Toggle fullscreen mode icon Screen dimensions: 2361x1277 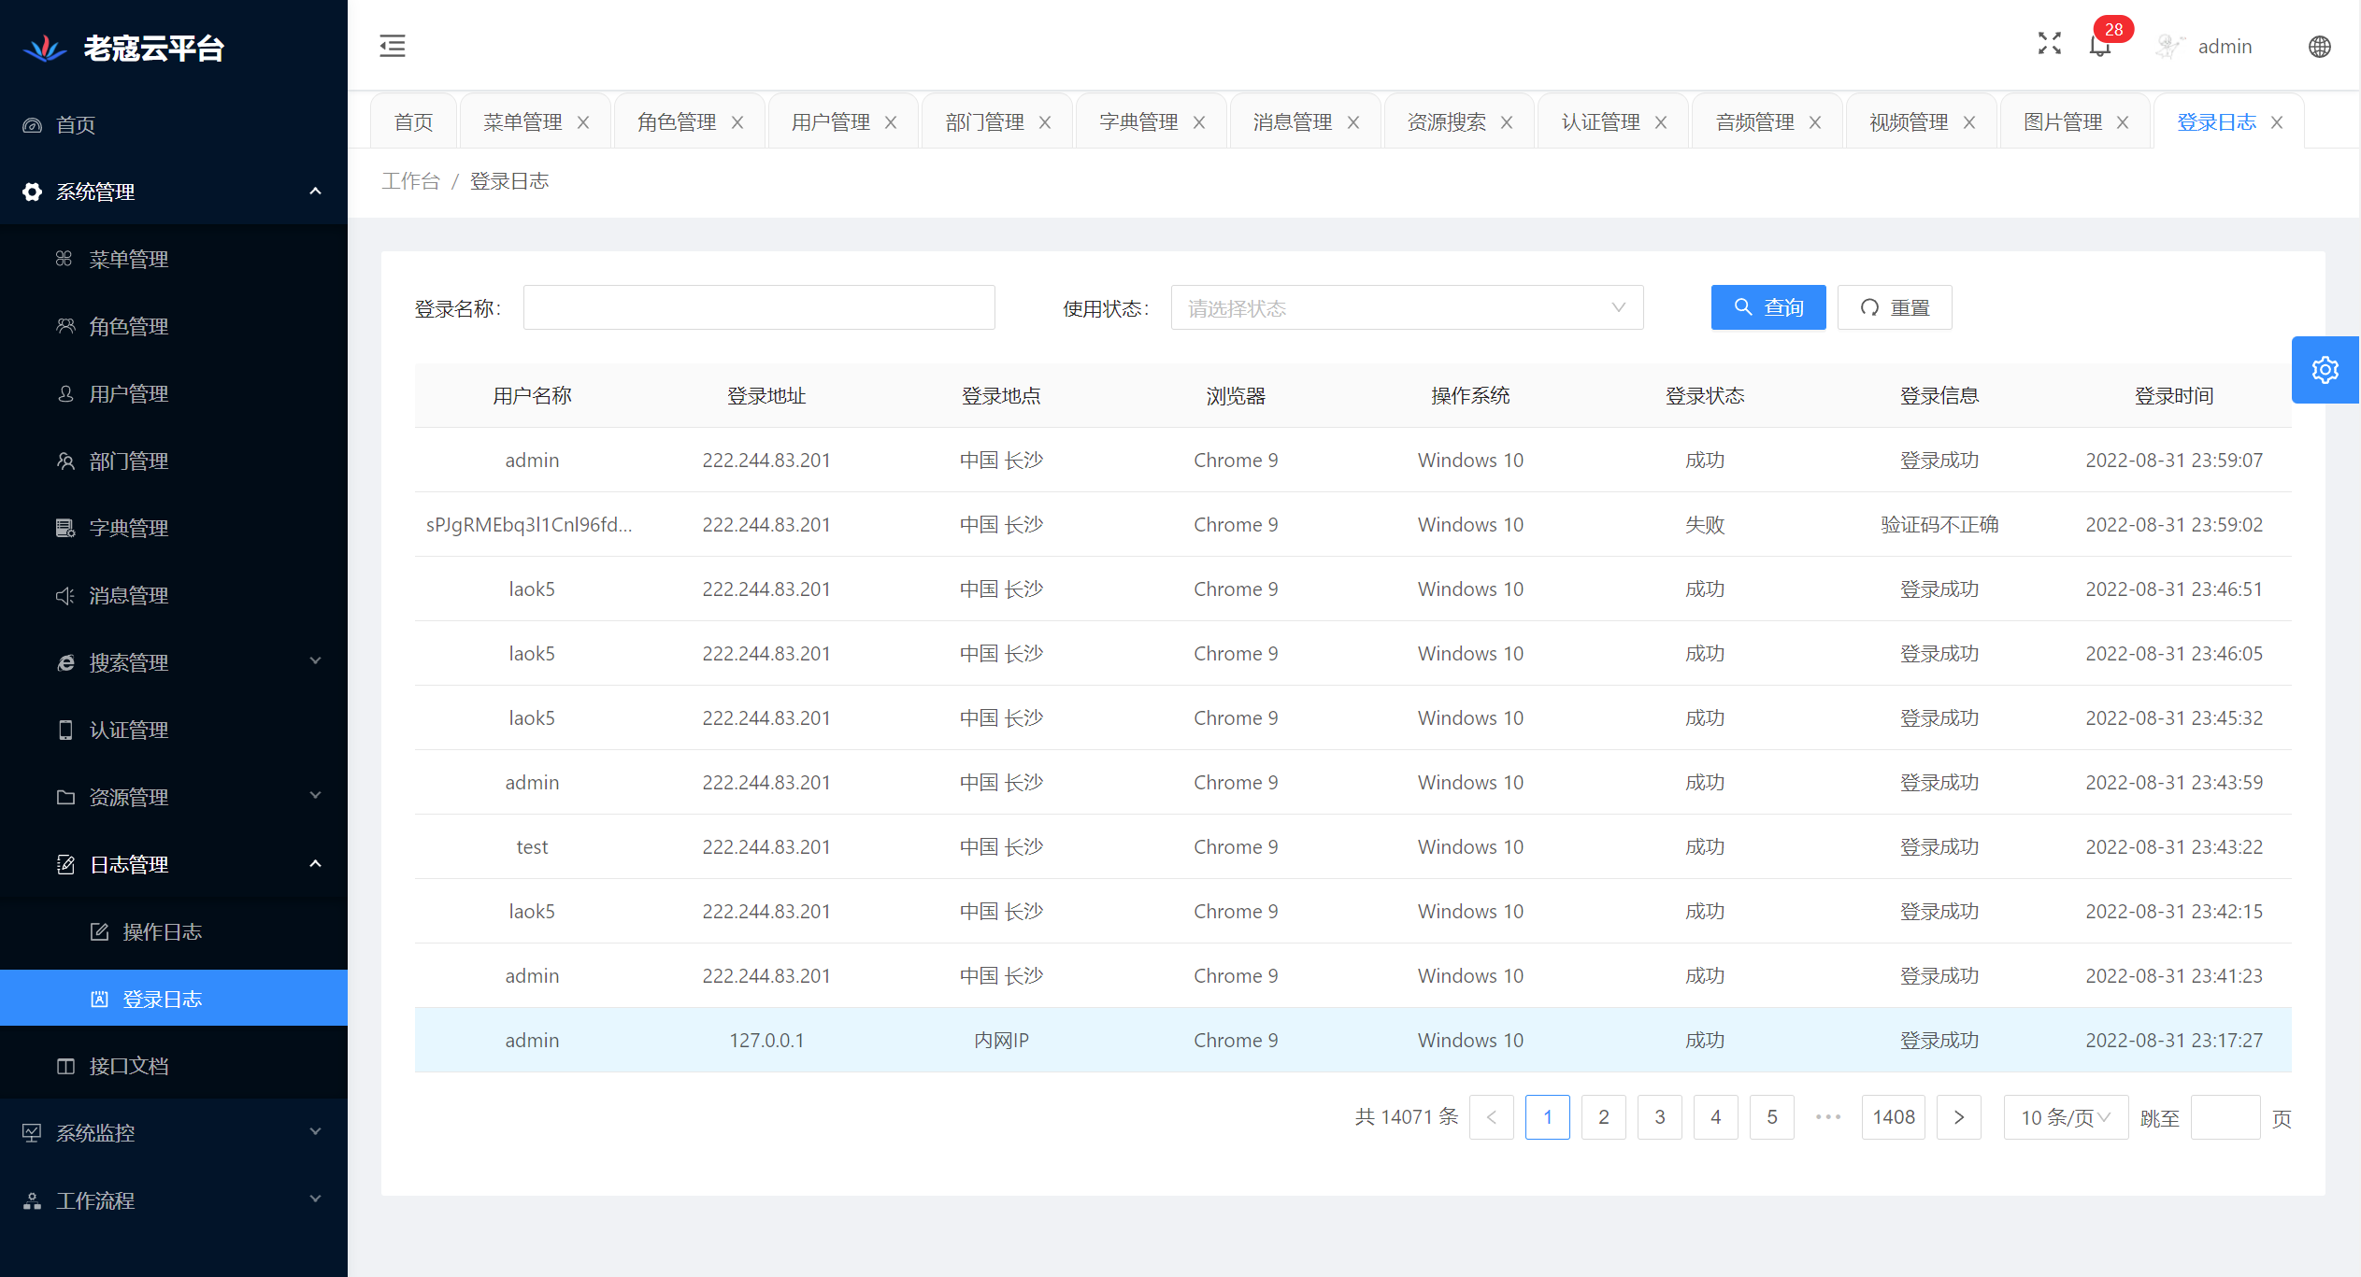click(2049, 44)
